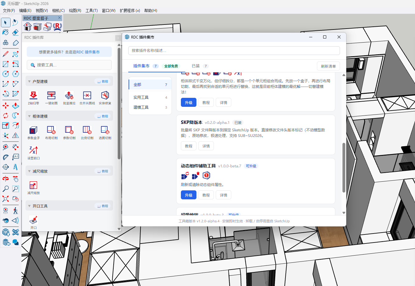Open the 扩展程序 menu

[x=130, y=11]
